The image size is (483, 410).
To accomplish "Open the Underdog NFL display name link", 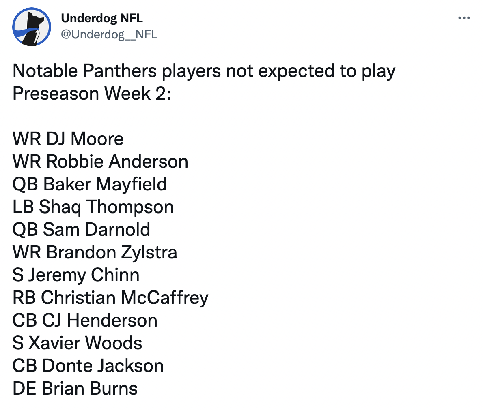I will (x=102, y=18).
